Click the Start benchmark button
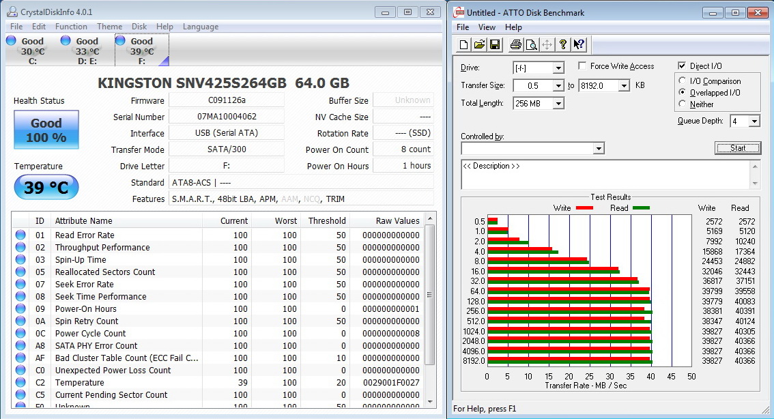Screen dimensions: 774x419 click(x=737, y=148)
